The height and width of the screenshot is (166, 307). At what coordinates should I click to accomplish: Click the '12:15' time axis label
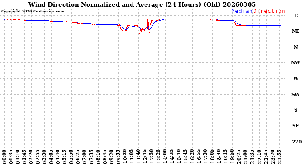pyautogui.click(x=145, y=157)
